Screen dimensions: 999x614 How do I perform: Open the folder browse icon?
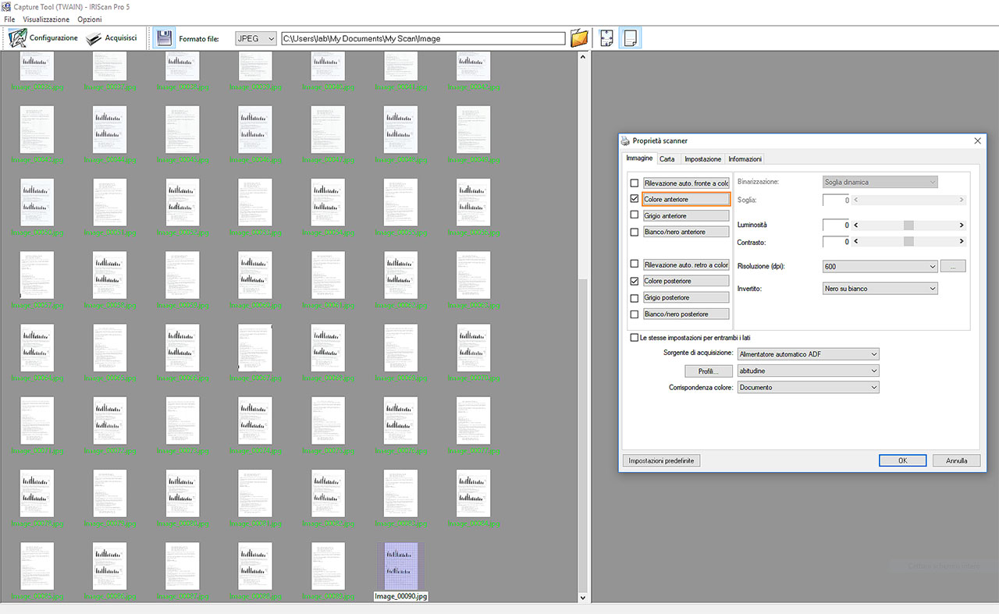click(x=578, y=38)
